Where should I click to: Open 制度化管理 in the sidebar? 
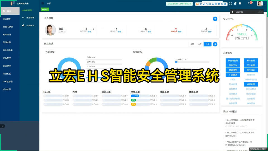pos(8,27)
